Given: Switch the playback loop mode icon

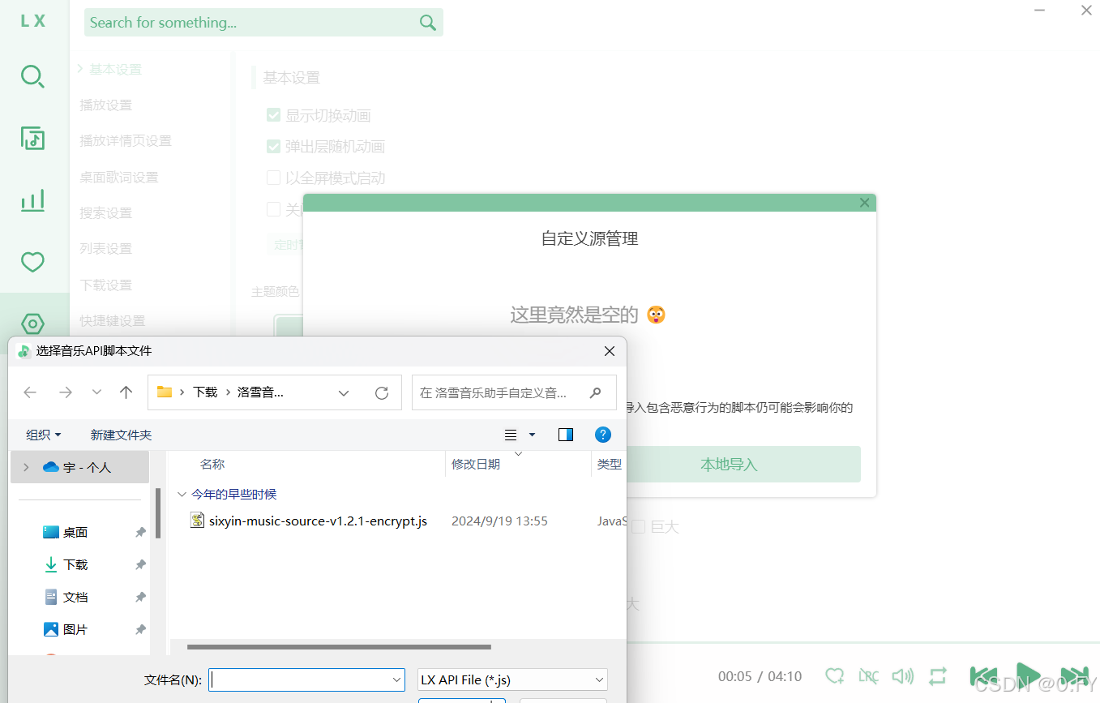Looking at the screenshot, I should 938,675.
